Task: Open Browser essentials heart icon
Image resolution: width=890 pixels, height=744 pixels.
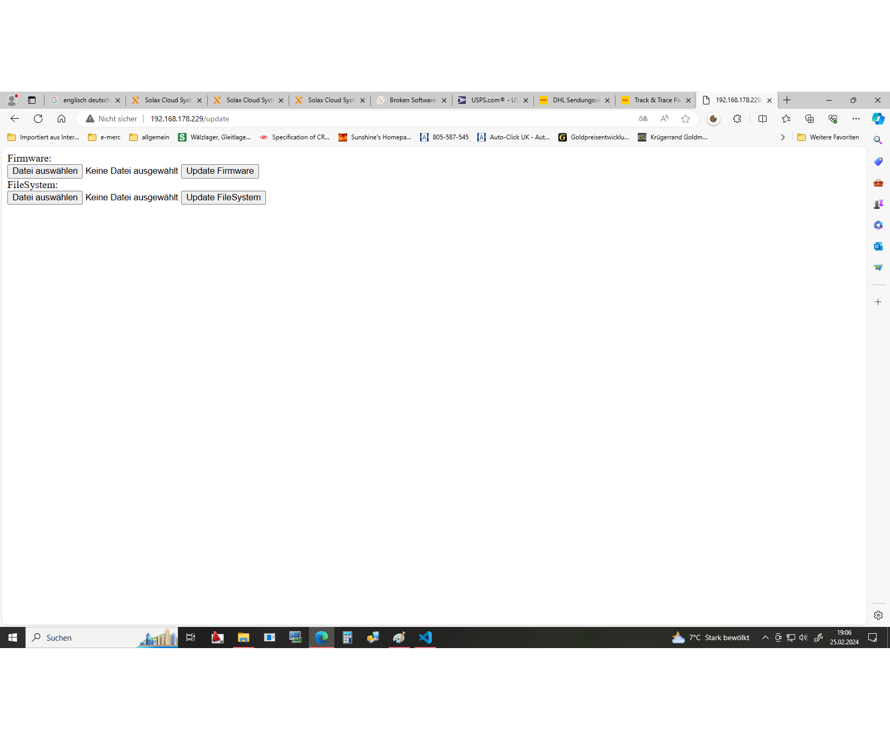Action: tap(833, 119)
